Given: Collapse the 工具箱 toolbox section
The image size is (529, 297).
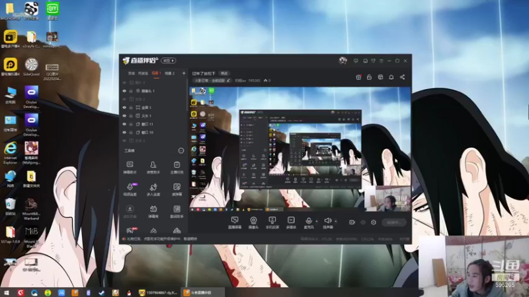Looking at the screenshot, I should pos(181,150).
